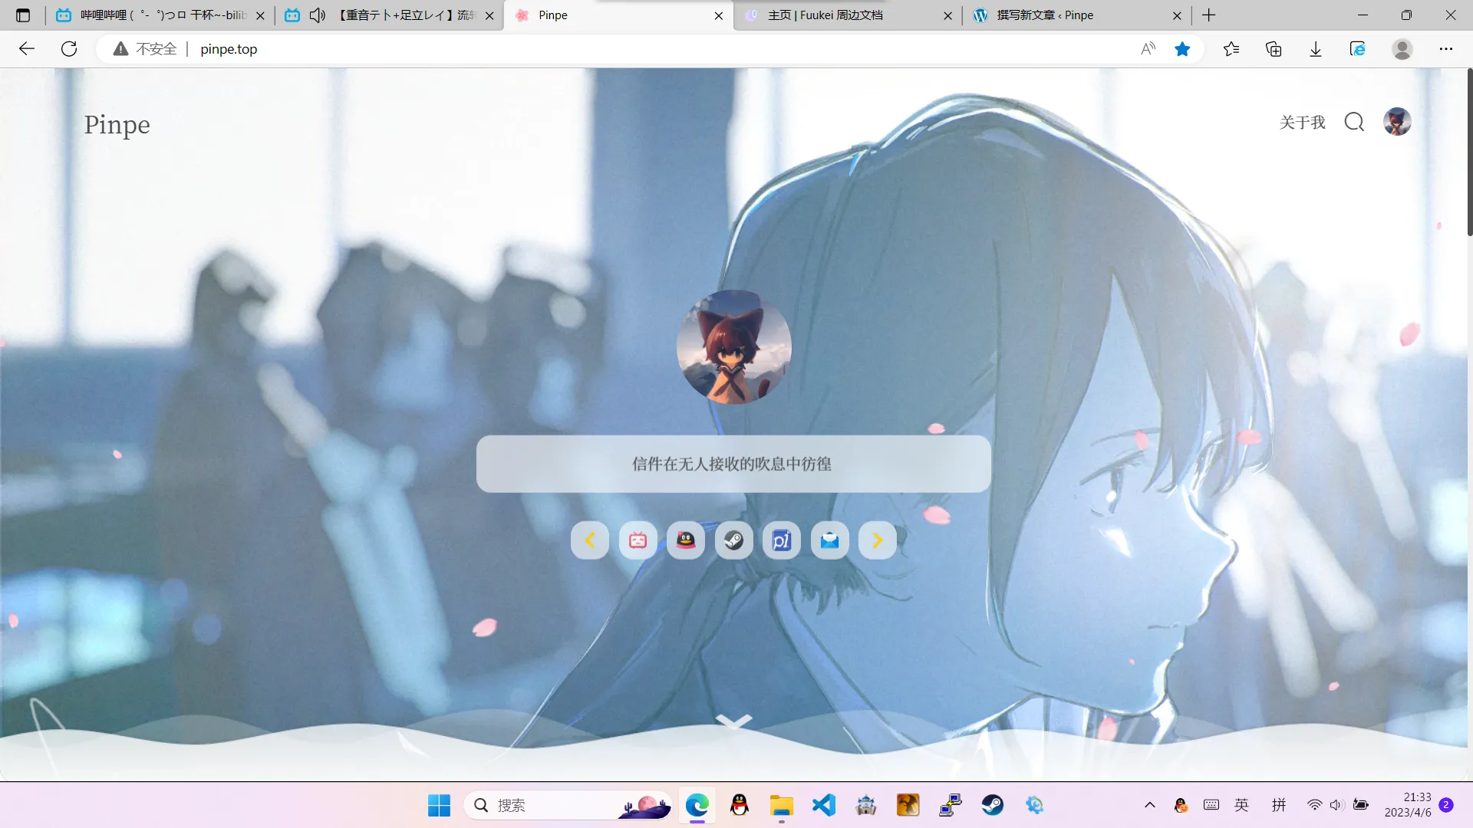
Task: Open the IE mode browser icon
Action: coord(1358,49)
